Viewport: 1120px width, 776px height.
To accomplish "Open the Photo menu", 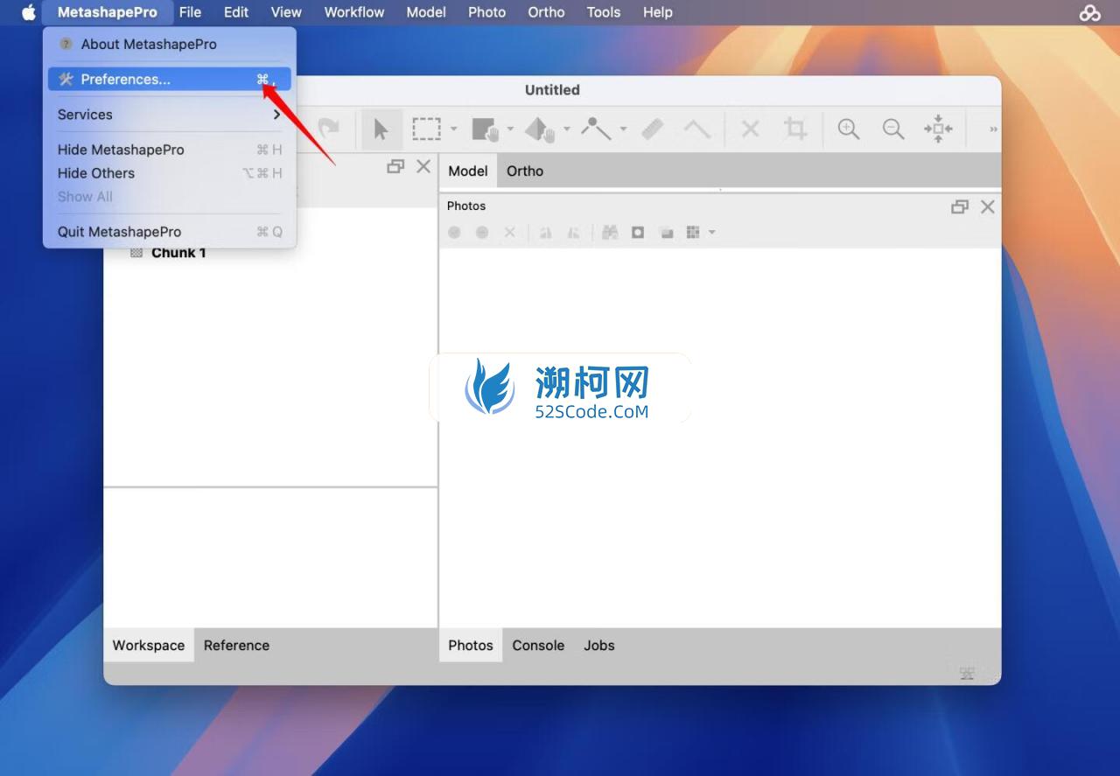I will 487,12.
